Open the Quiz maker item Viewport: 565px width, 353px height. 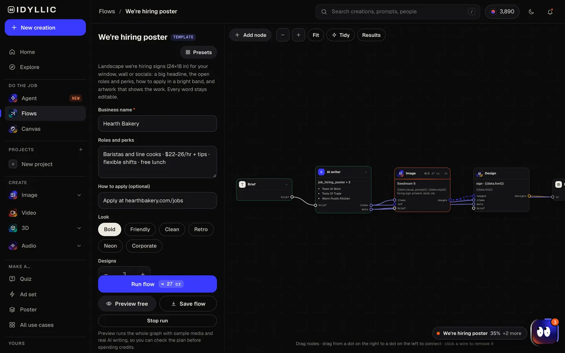[45, 279]
